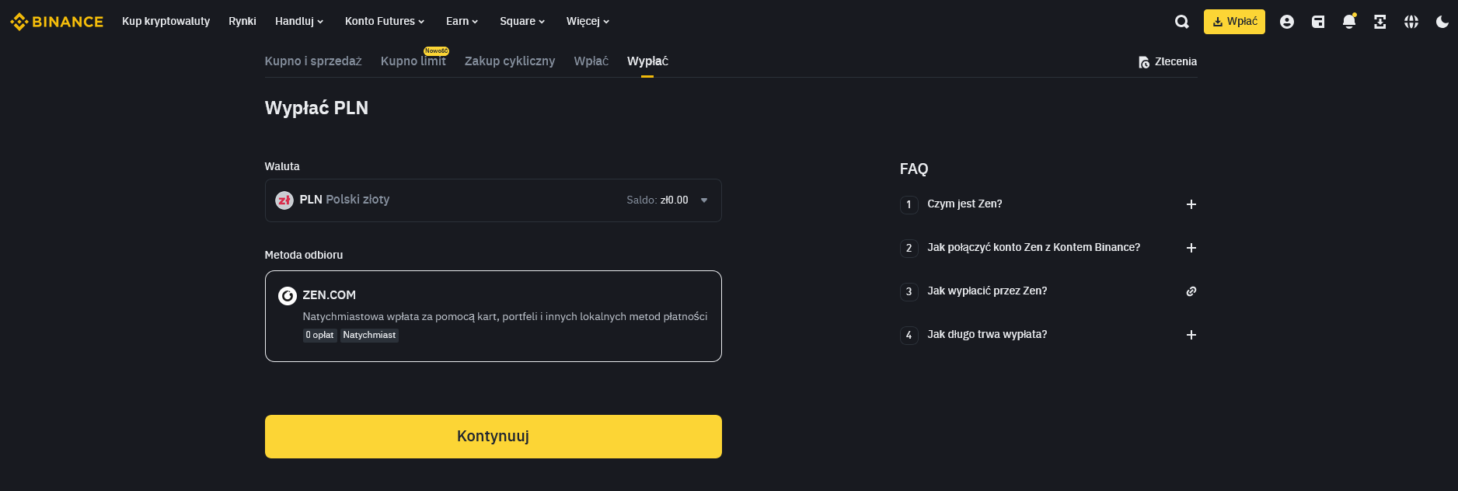The image size is (1458, 491).
Task: Click the Binance logo
Action: (56, 22)
